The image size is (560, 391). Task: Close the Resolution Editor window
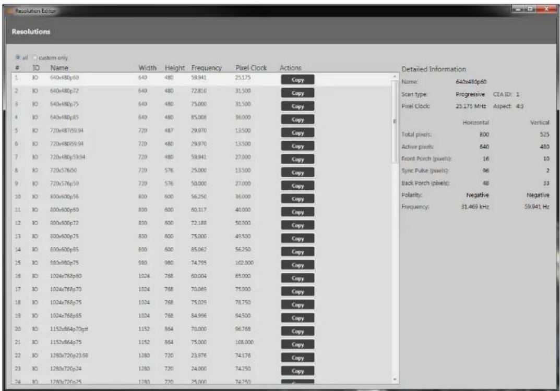[x=546, y=8]
